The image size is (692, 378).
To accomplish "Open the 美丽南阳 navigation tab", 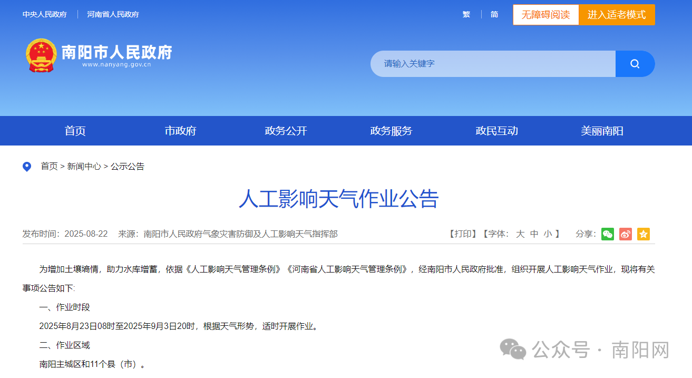I will pyautogui.click(x=602, y=131).
